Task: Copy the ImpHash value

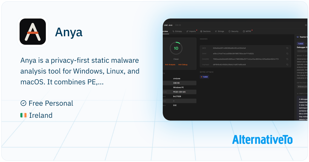Action: point(287,65)
